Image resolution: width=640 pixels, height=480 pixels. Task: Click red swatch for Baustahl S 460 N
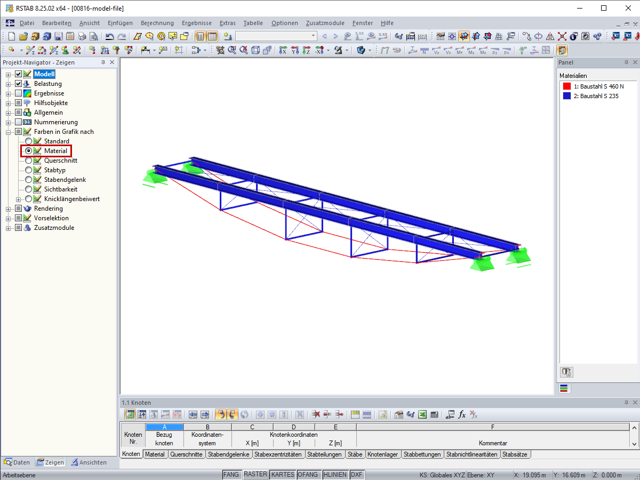(567, 86)
